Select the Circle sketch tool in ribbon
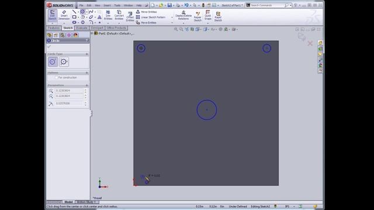The width and height of the screenshot is (374, 210). tap(82, 12)
